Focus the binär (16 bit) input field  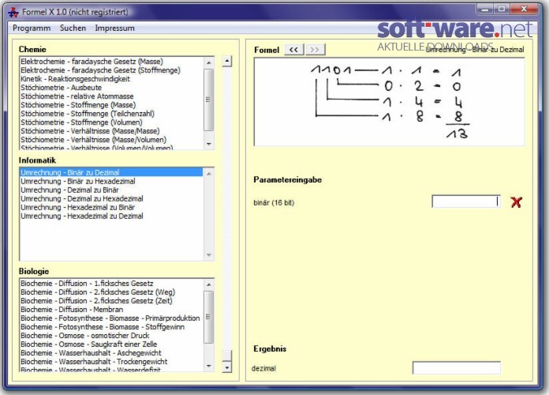click(x=466, y=201)
